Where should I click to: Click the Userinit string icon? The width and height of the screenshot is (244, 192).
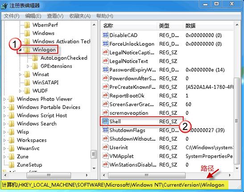point(105,147)
